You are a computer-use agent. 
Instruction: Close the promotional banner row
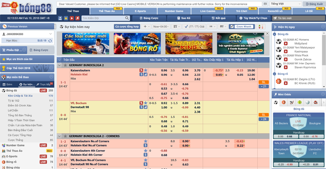(x=267, y=34)
